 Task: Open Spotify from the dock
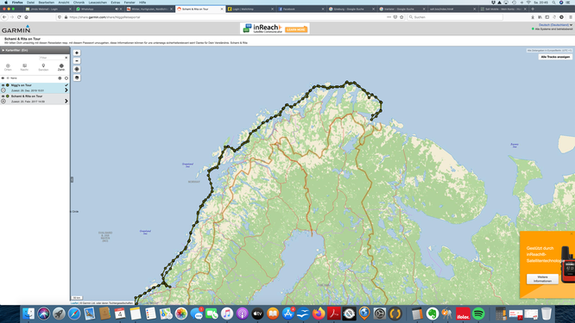click(478, 314)
